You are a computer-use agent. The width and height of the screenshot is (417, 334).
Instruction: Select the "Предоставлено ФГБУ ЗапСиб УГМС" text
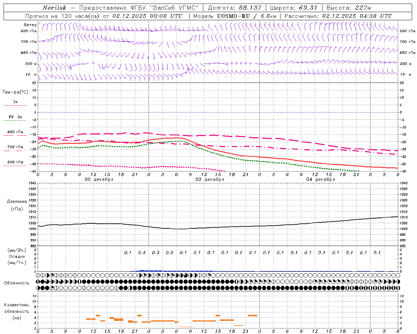139,8
